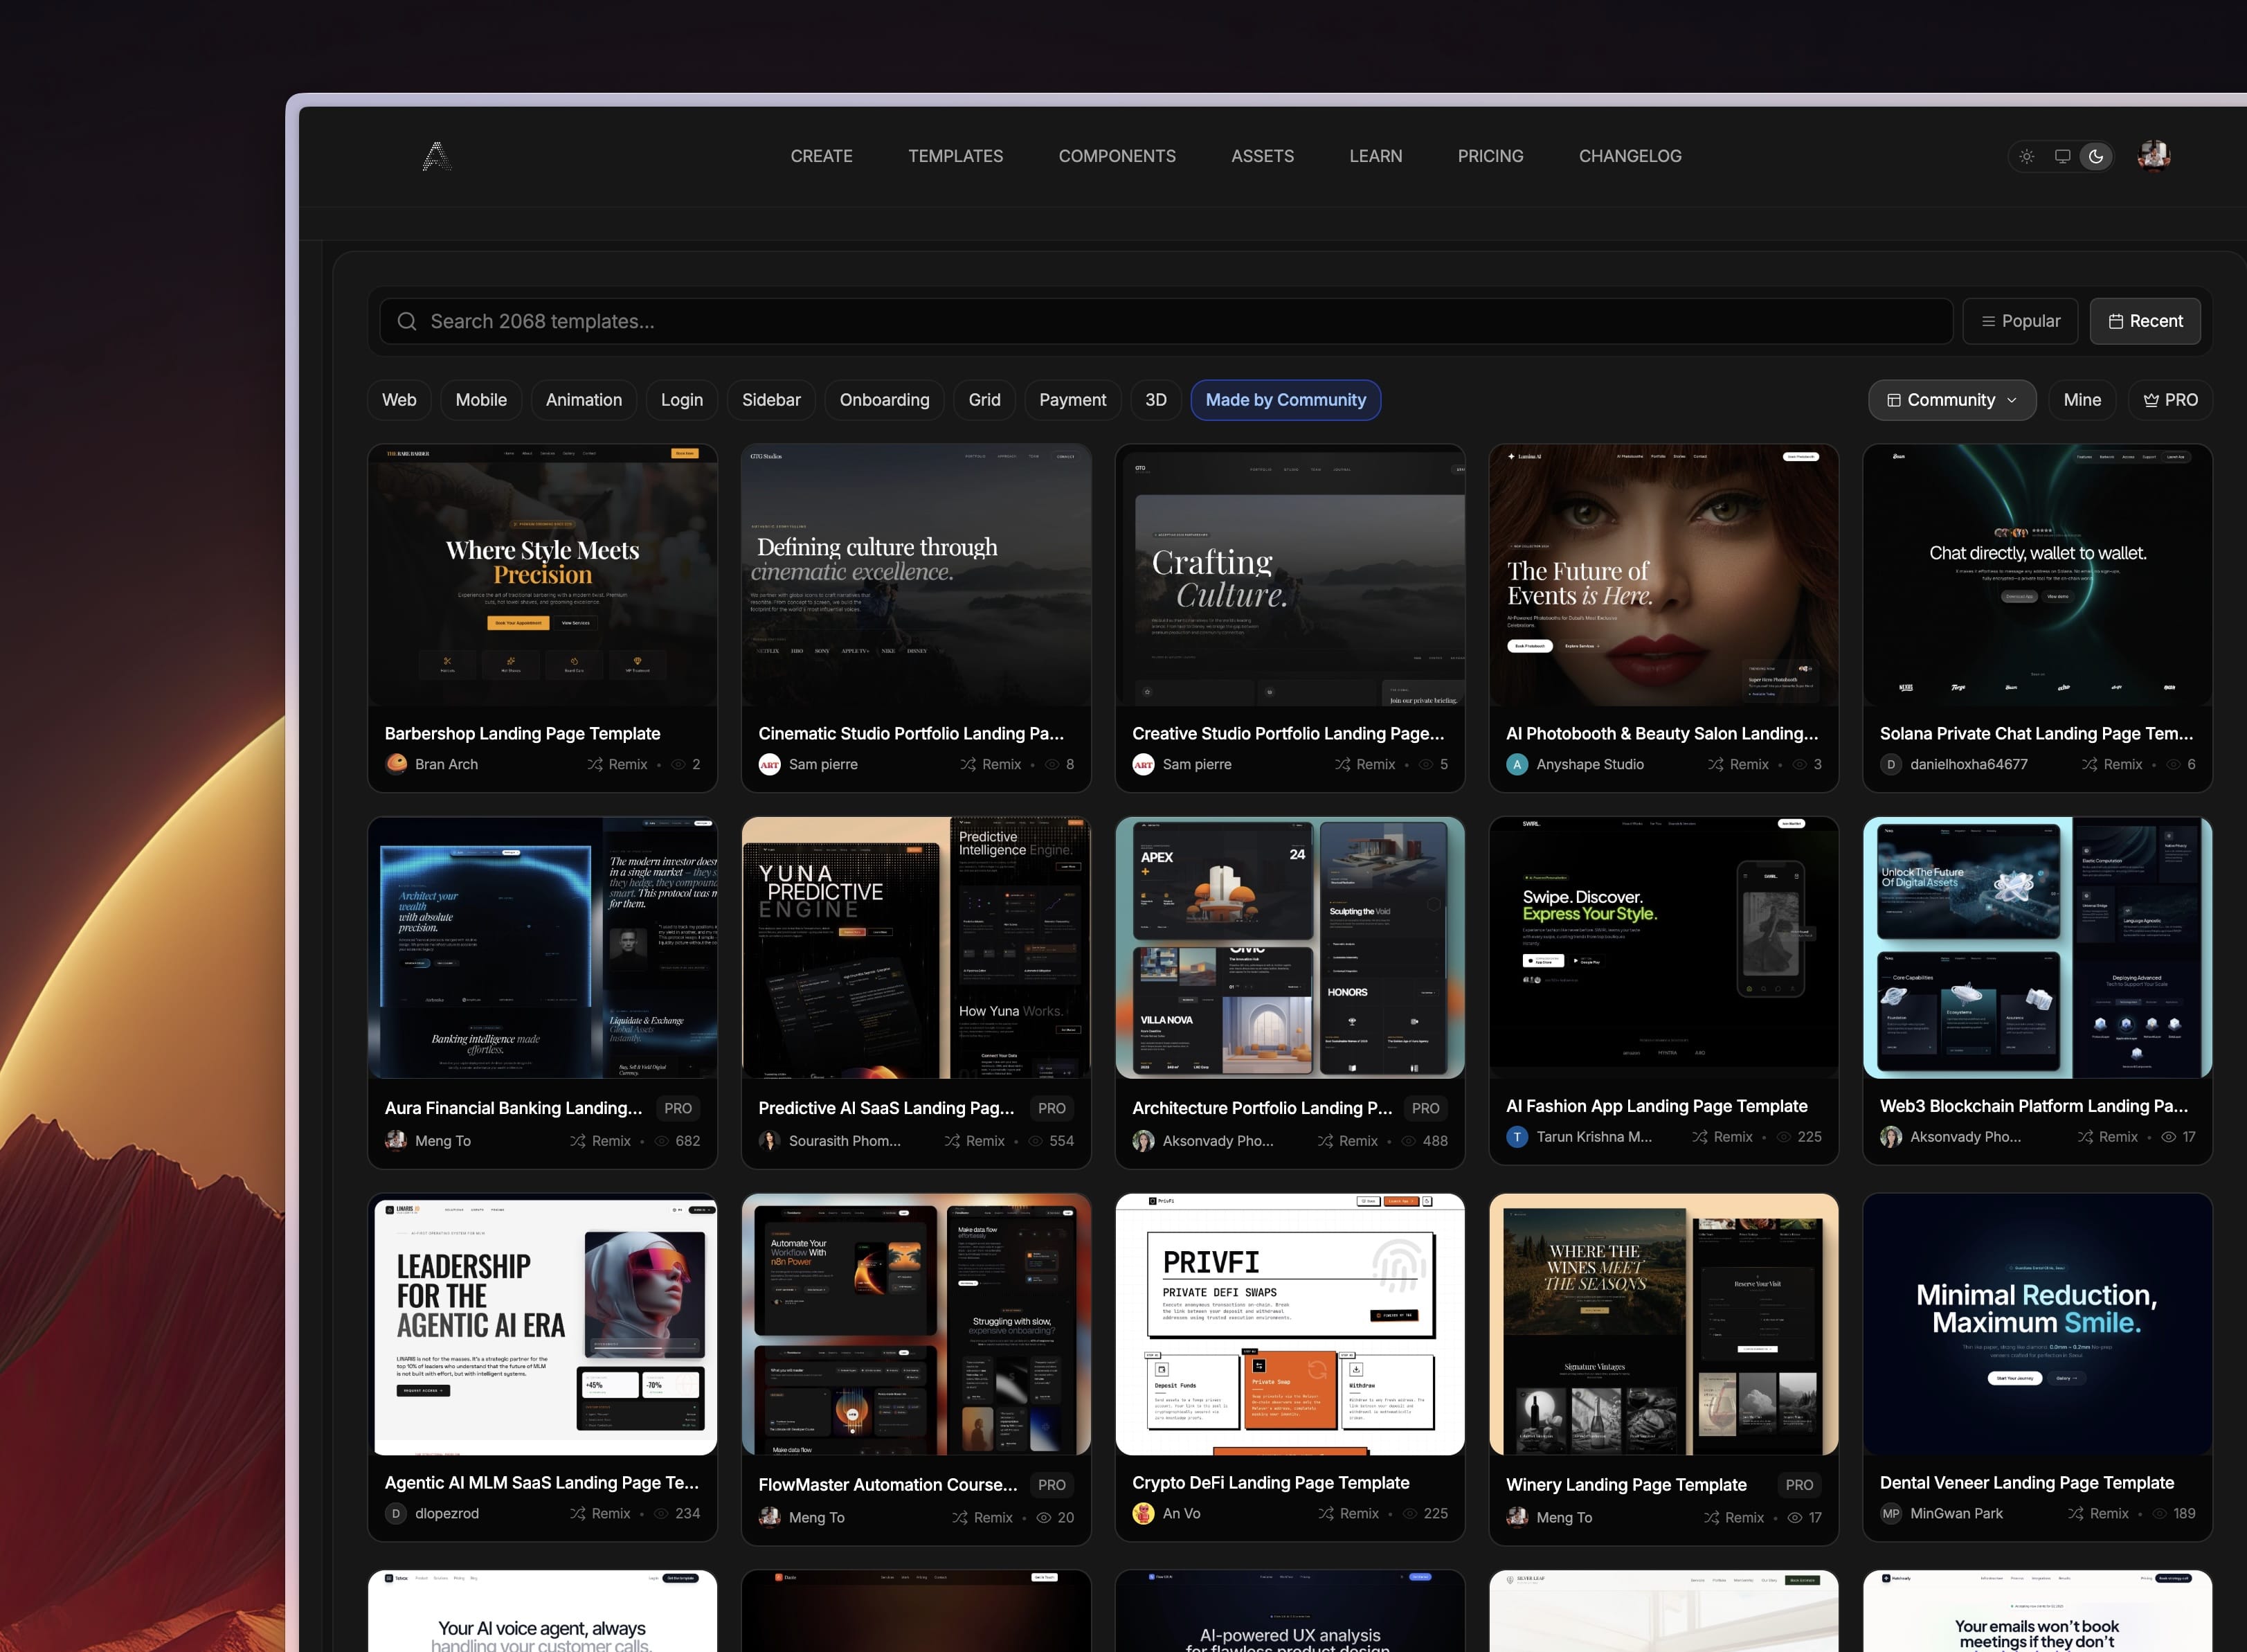The height and width of the screenshot is (1652, 2247).
Task: Enable the 3D filter pill
Action: tap(1155, 399)
